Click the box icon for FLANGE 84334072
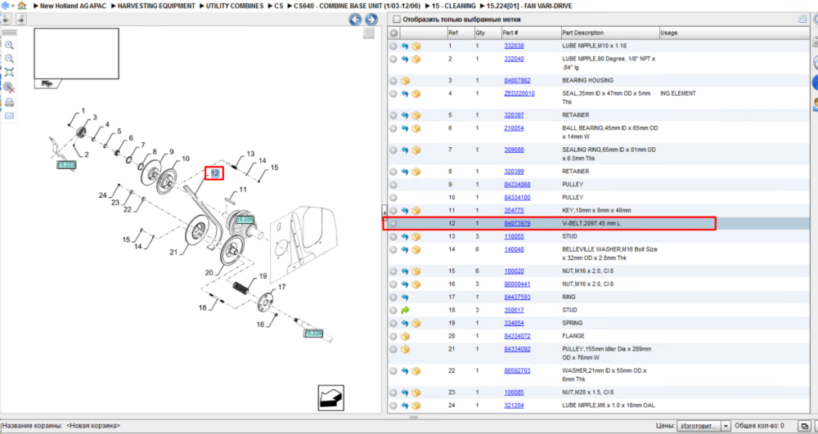Screen dimensions: 818x434 [x=406, y=336]
